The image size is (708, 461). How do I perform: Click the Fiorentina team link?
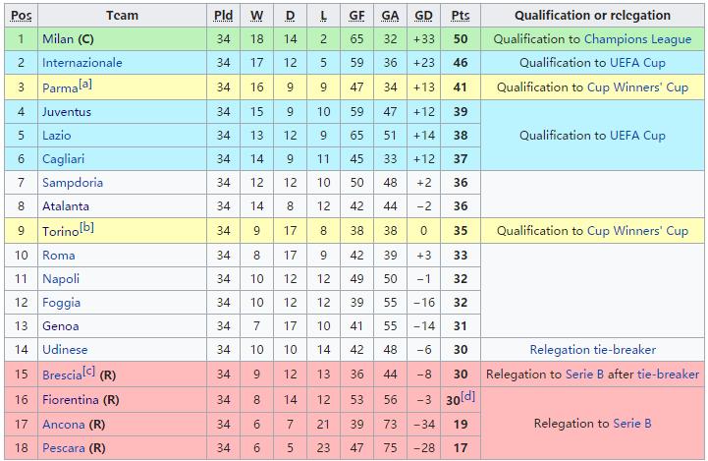(71, 400)
